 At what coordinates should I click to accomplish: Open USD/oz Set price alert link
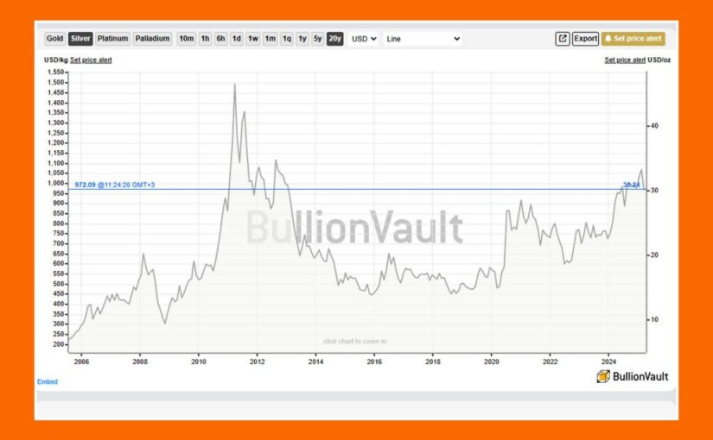[x=625, y=60]
